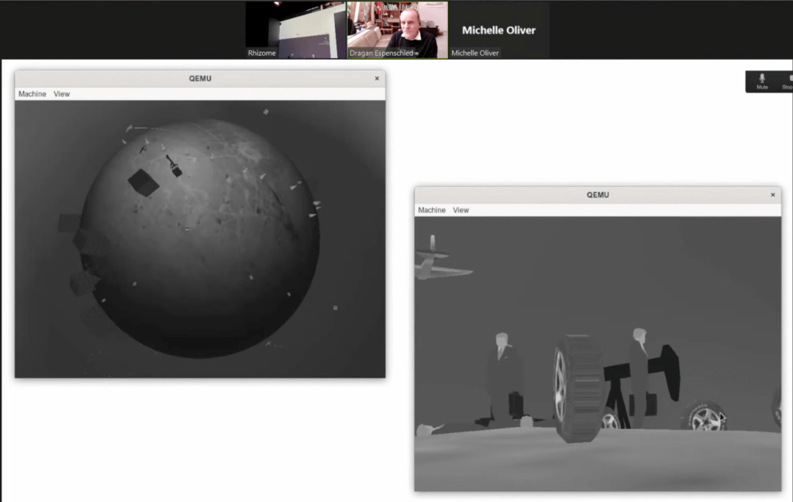Click the small car wheel near the cursor
This screenshot has width=793, height=502.
coord(705,418)
